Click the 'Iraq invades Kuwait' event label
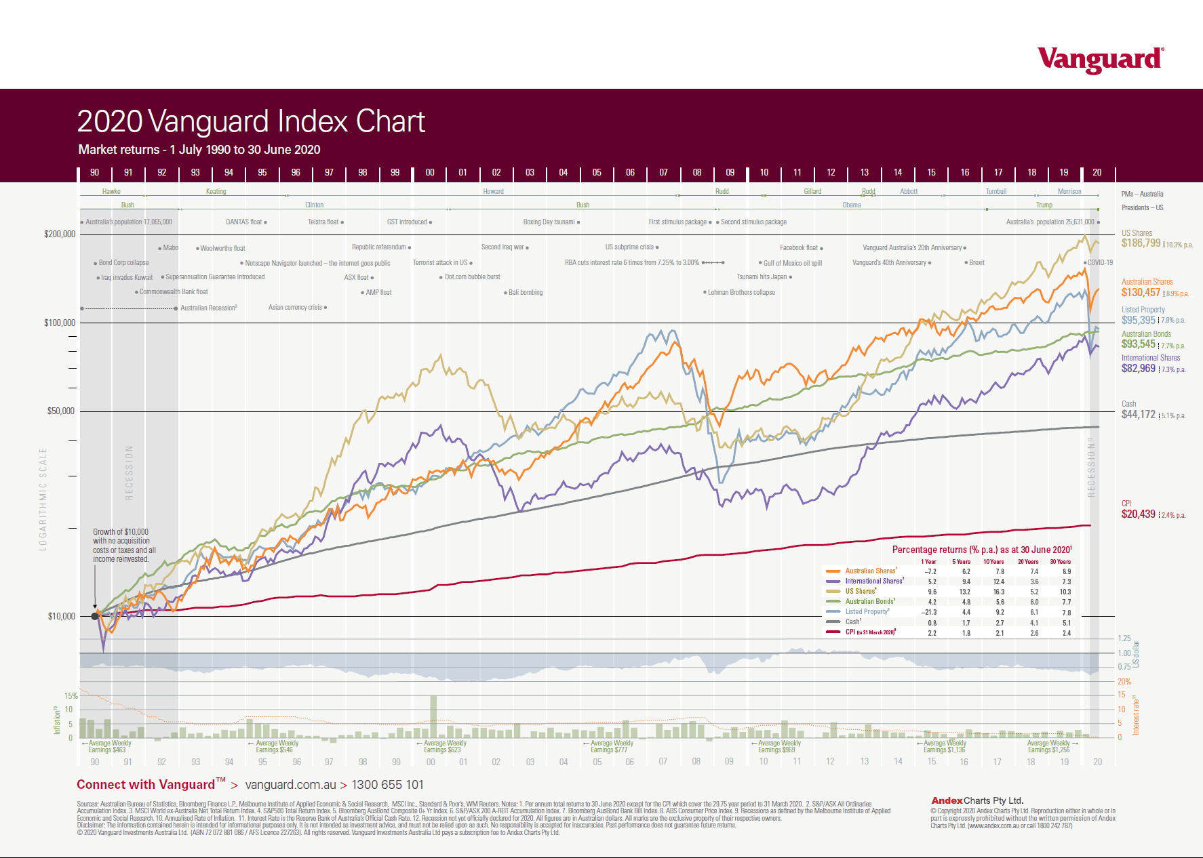Screen dimensions: 1203x858 pyautogui.click(x=127, y=277)
